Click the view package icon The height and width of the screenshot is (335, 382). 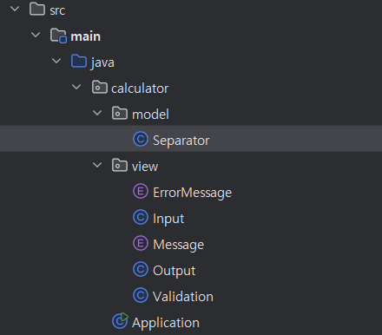[120, 165]
